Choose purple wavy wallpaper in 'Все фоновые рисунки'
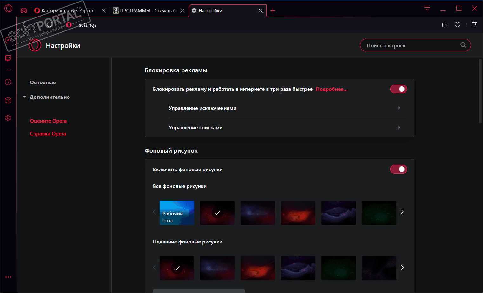 pos(339,213)
